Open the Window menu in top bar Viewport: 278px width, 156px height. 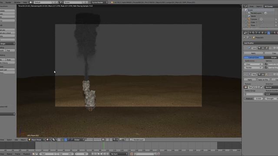pyautogui.click(x=17, y=2)
